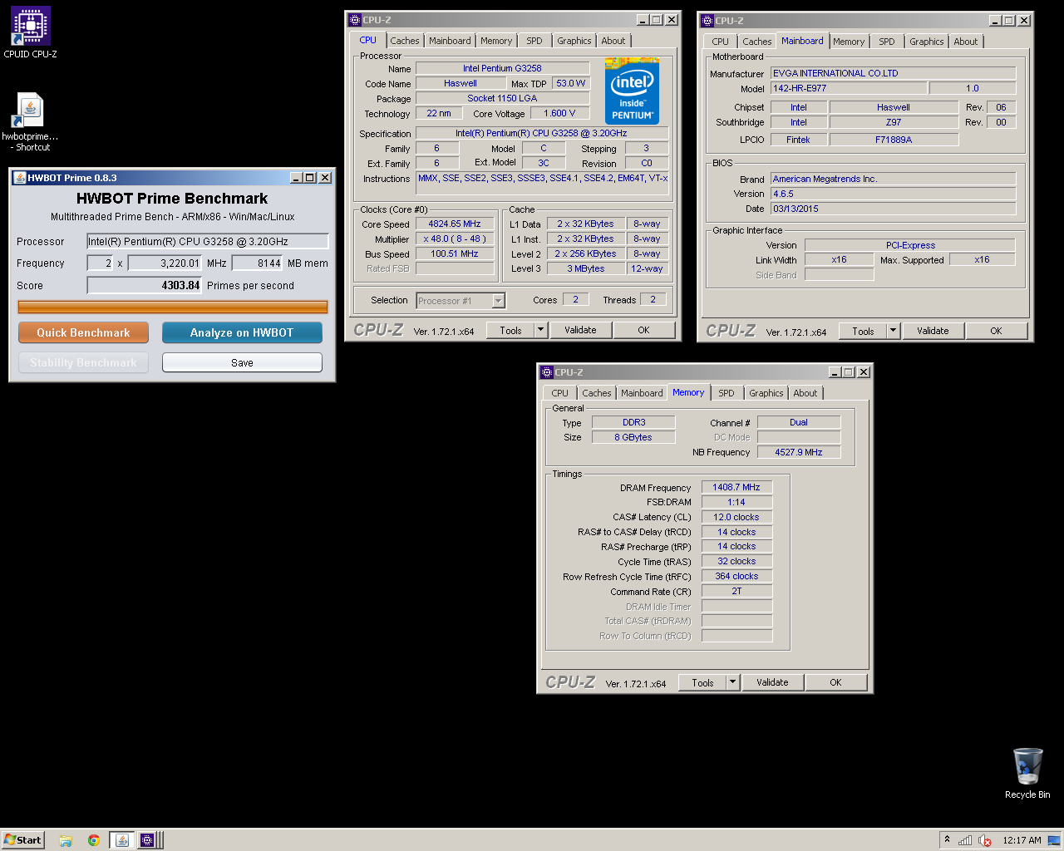Click Tools button in CPU window
1064x851 pixels.
(510, 330)
